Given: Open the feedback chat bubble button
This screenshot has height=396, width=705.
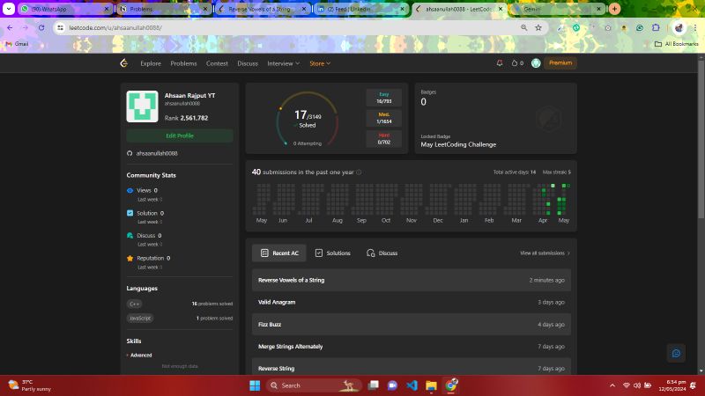Looking at the screenshot, I should [676, 354].
